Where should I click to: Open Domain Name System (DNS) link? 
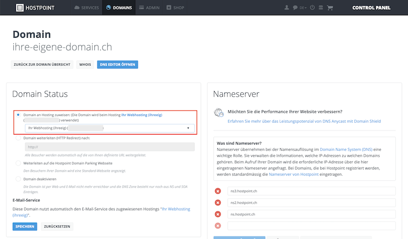click(x=346, y=149)
